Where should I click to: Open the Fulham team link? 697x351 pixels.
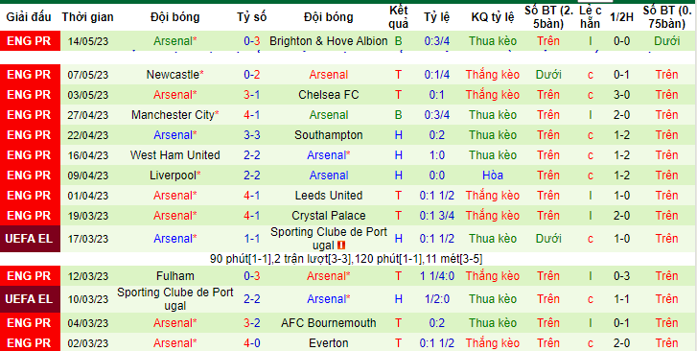[175, 276]
